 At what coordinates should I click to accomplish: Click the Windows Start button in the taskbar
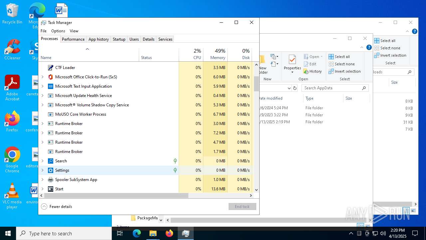tap(8, 233)
